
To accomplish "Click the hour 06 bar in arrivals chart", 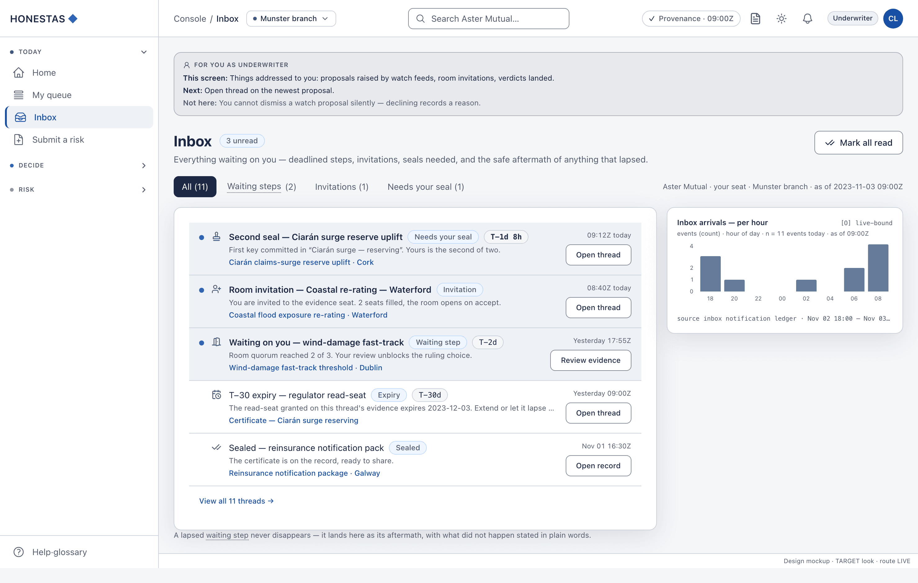I will click(x=854, y=280).
